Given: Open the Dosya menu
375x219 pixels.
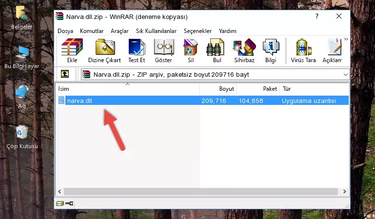Looking at the screenshot, I should 65,31.
